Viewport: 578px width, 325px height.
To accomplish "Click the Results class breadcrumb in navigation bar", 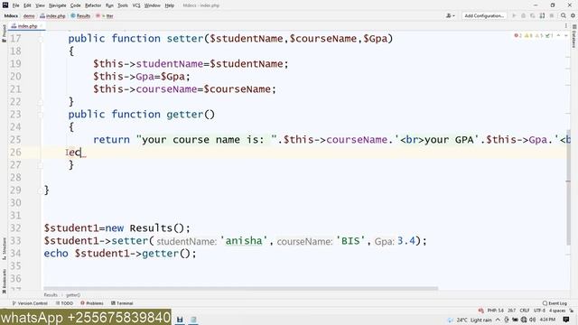I will click(80, 16).
